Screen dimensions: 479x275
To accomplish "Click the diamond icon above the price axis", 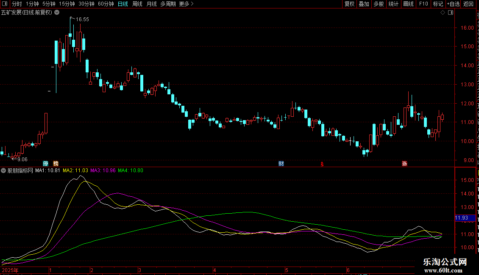I will coord(443,13).
